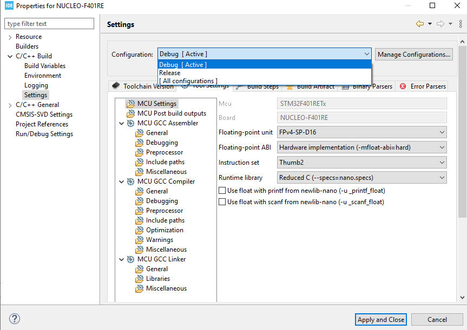Image resolution: width=467 pixels, height=330 pixels.
Task: Enable float with printf from newlib-nano
Action: coord(222,191)
